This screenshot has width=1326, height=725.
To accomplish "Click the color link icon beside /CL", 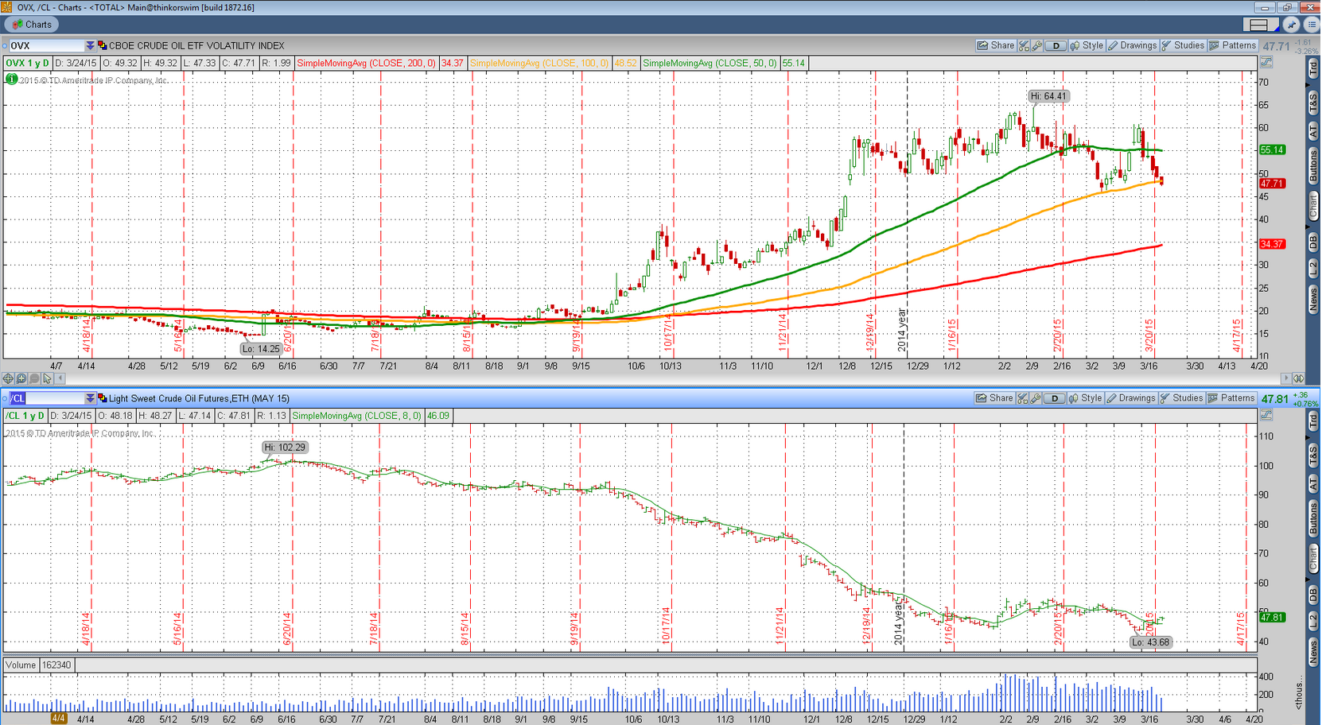I will (x=102, y=398).
